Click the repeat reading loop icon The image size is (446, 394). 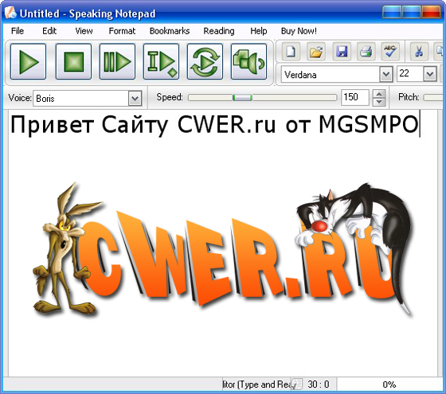(x=205, y=61)
